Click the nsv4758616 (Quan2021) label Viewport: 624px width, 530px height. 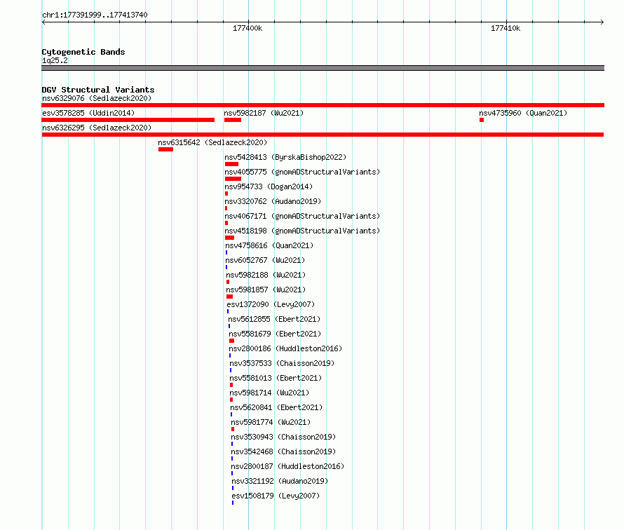(269, 245)
